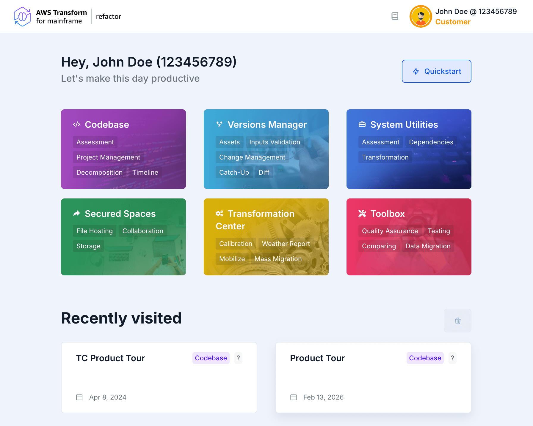This screenshot has height=426, width=533.
Task: Click the AWS Transform logo icon
Action: (22, 17)
